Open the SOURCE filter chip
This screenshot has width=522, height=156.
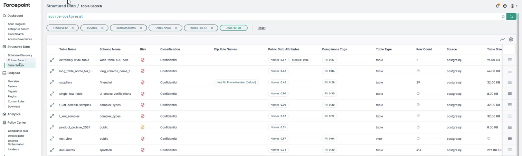[x=92, y=28]
